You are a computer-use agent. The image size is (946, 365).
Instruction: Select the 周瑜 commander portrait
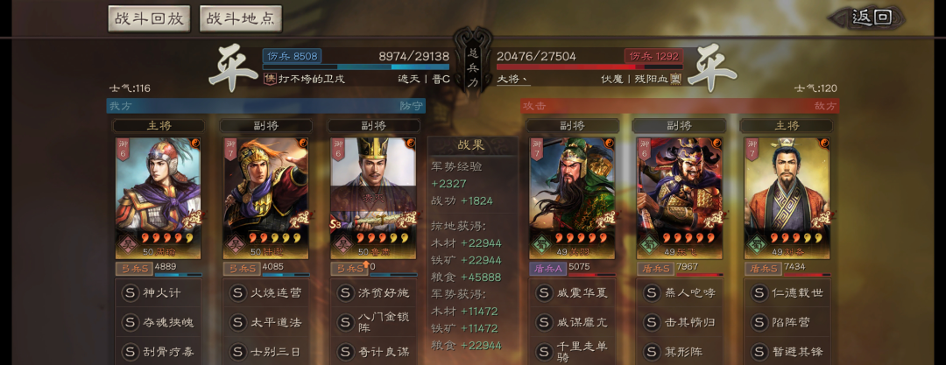point(158,198)
